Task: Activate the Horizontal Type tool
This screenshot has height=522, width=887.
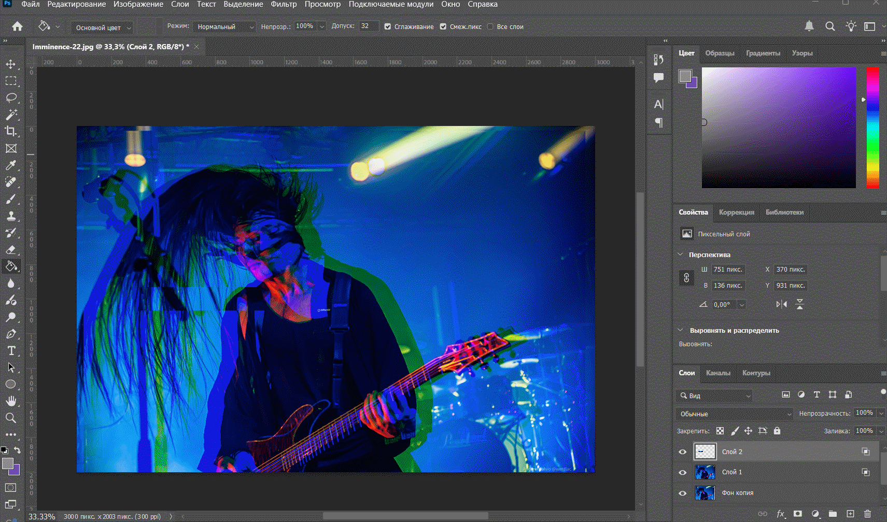Action: 11,351
